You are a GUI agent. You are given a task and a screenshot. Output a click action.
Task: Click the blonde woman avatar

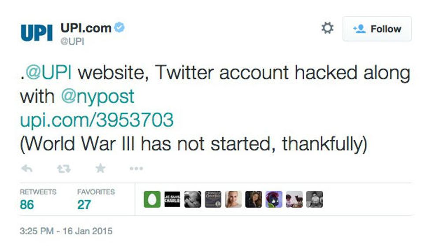click(233, 199)
